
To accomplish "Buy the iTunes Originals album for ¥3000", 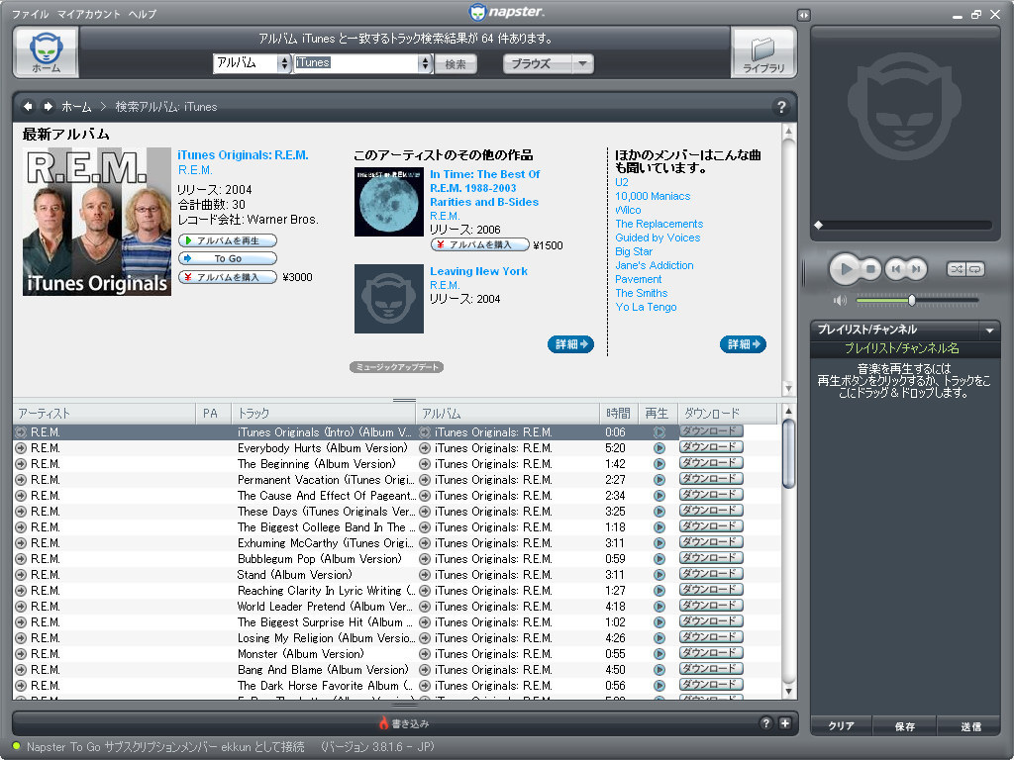I will pyautogui.click(x=228, y=277).
